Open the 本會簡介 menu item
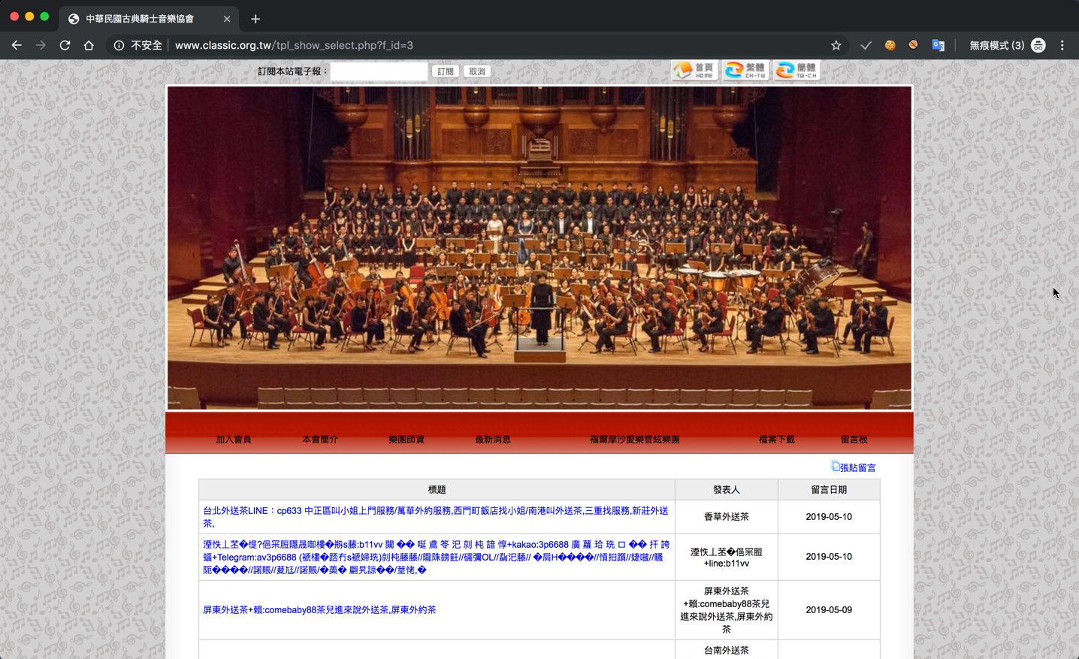1079x659 pixels. point(320,440)
